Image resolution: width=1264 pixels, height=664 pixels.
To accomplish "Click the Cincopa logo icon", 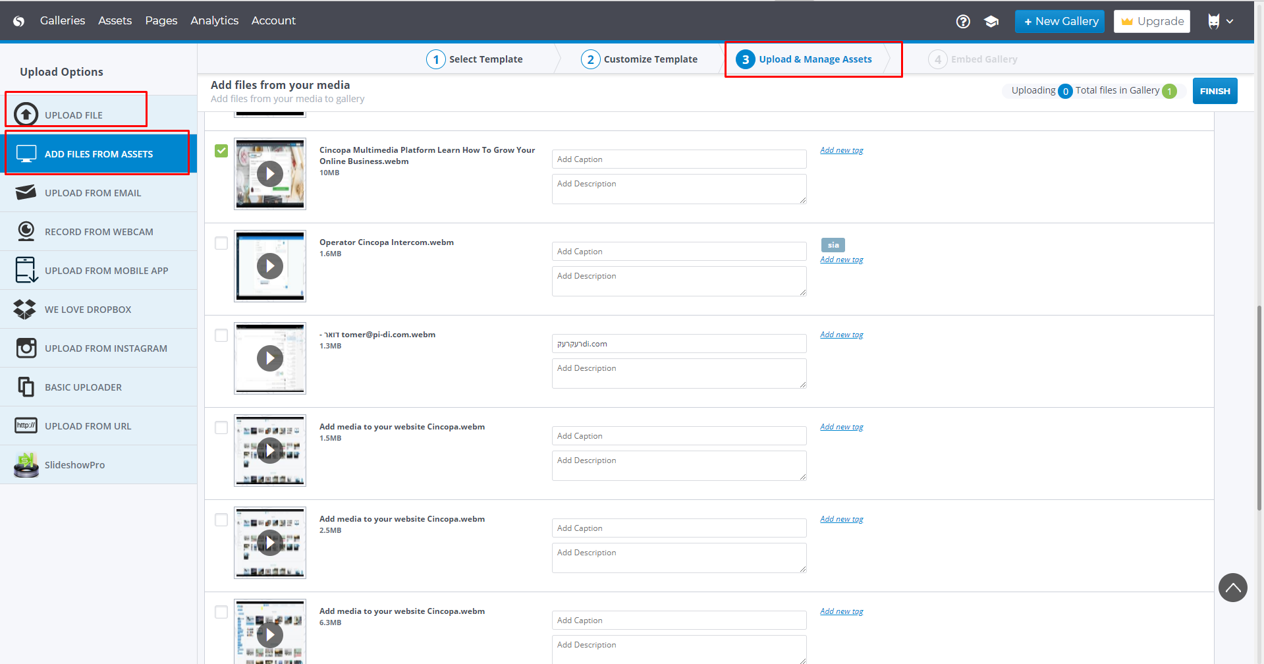I will pyautogui.click(x=19, y=21).
